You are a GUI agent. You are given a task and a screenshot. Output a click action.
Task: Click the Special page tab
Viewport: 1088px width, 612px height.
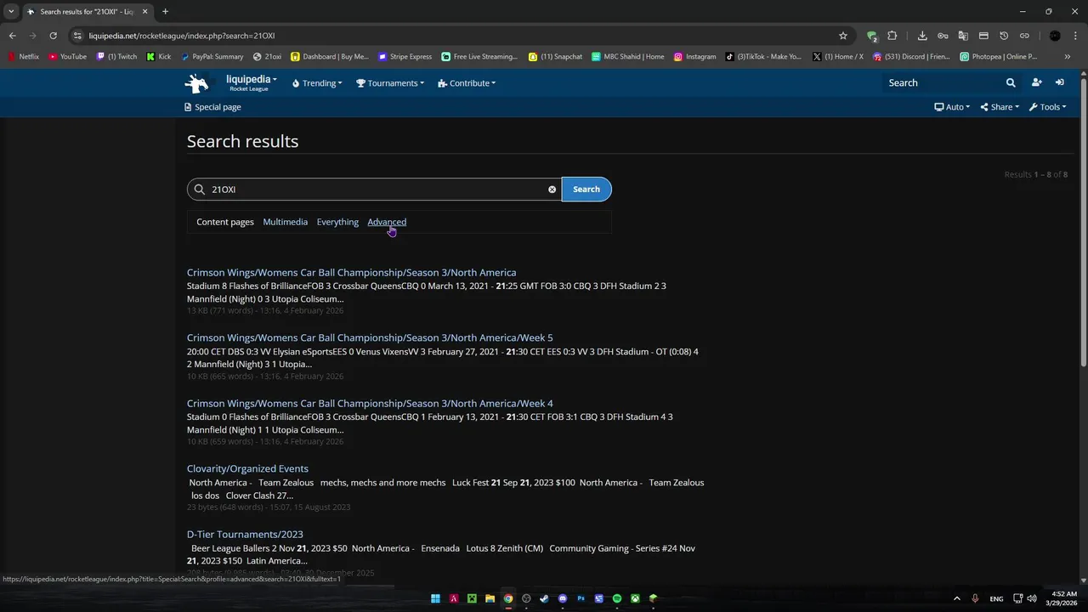pos(212,107)
